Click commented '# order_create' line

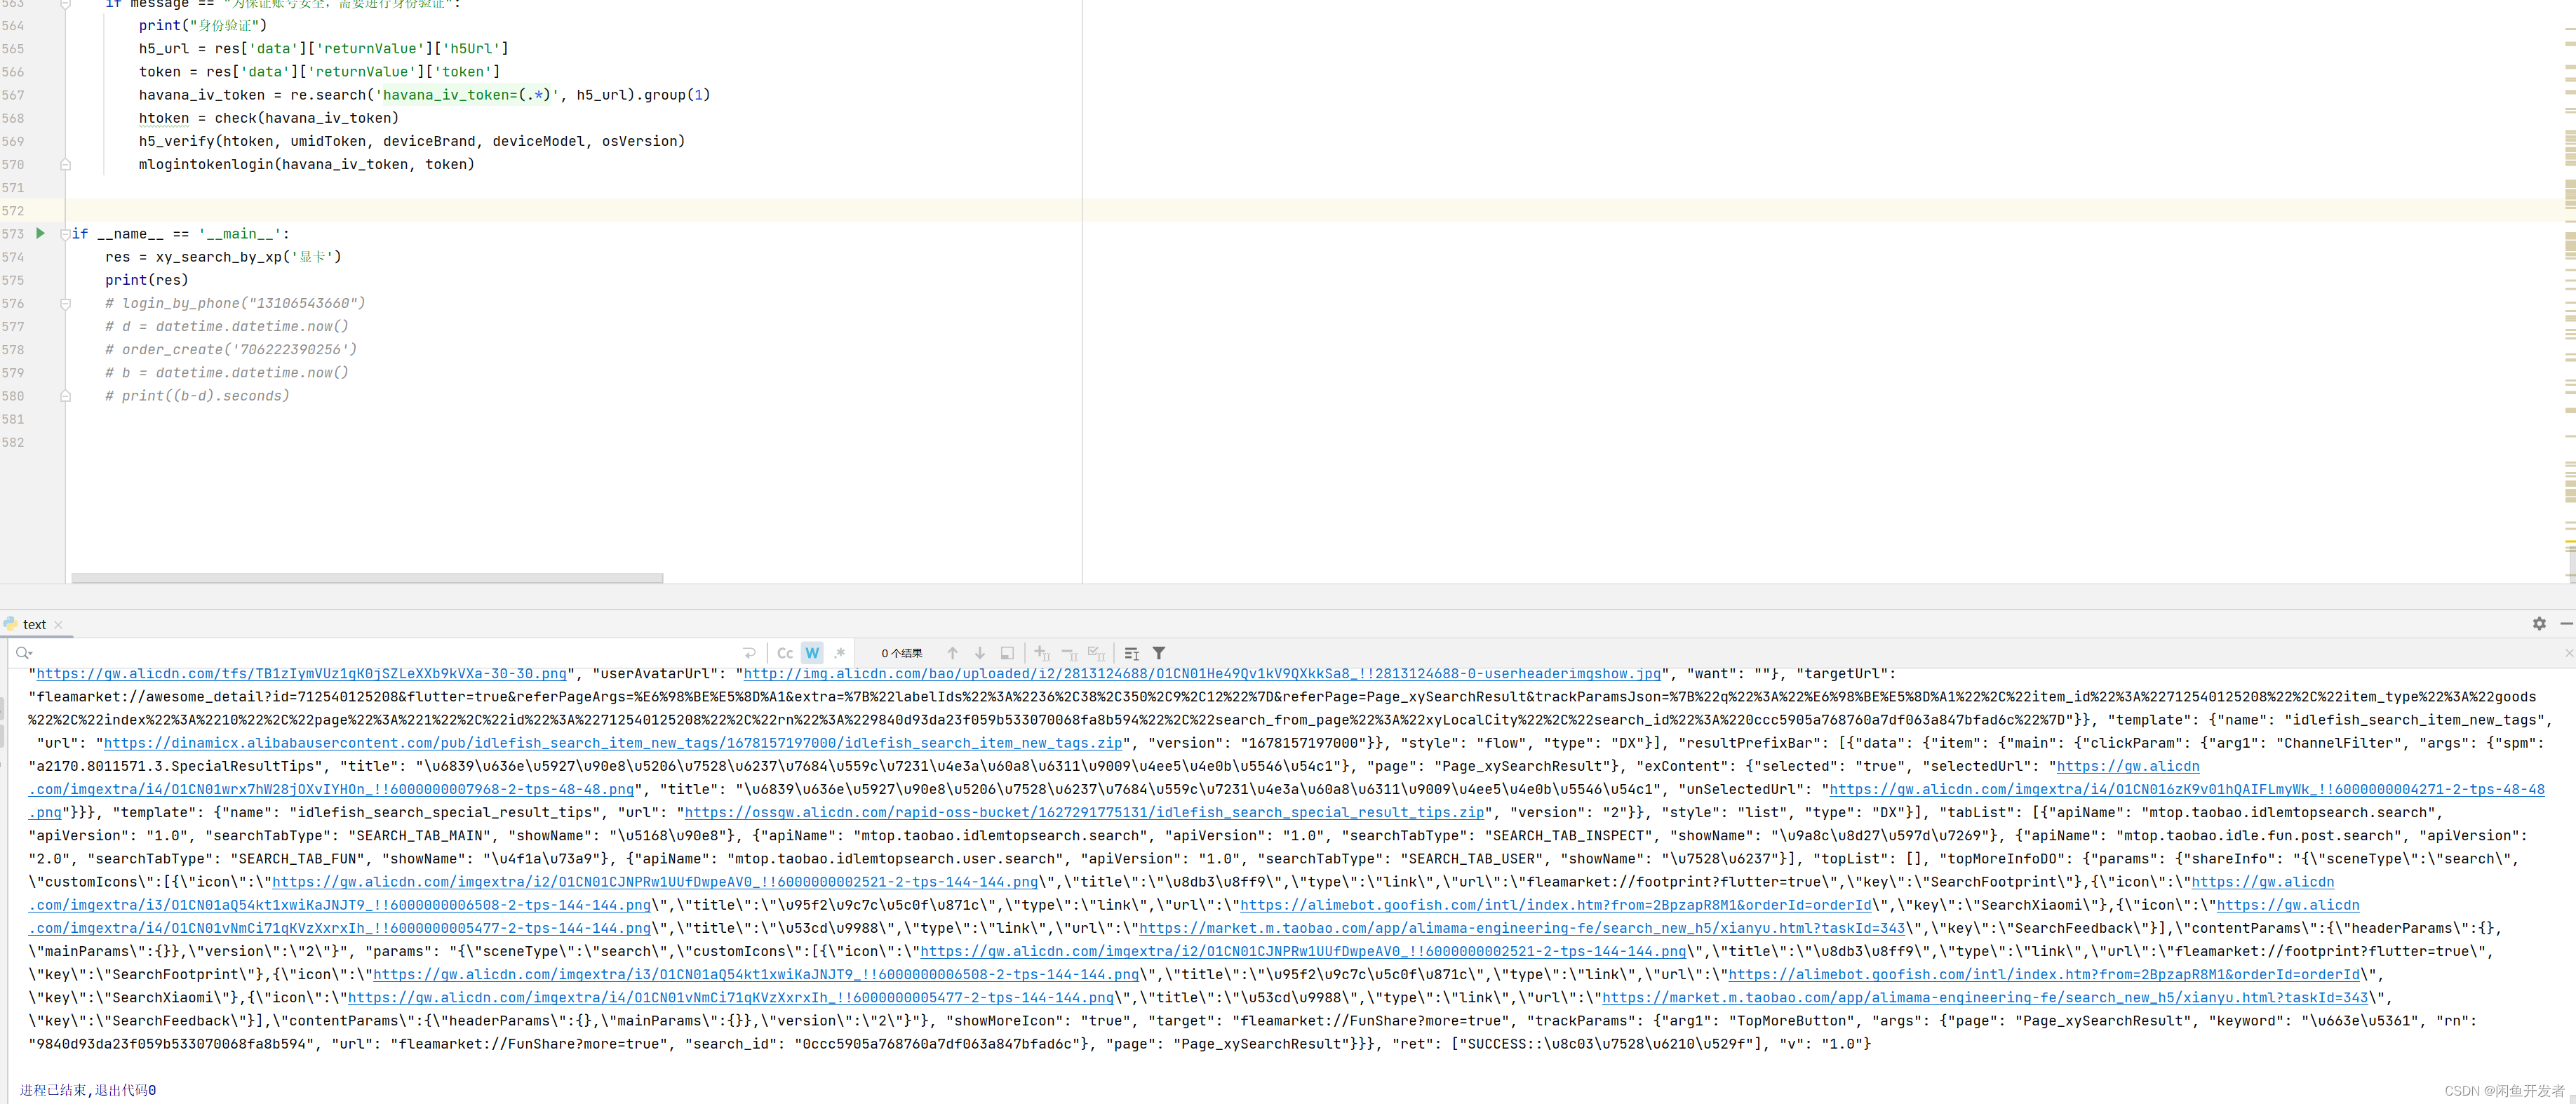coord(231,349)
